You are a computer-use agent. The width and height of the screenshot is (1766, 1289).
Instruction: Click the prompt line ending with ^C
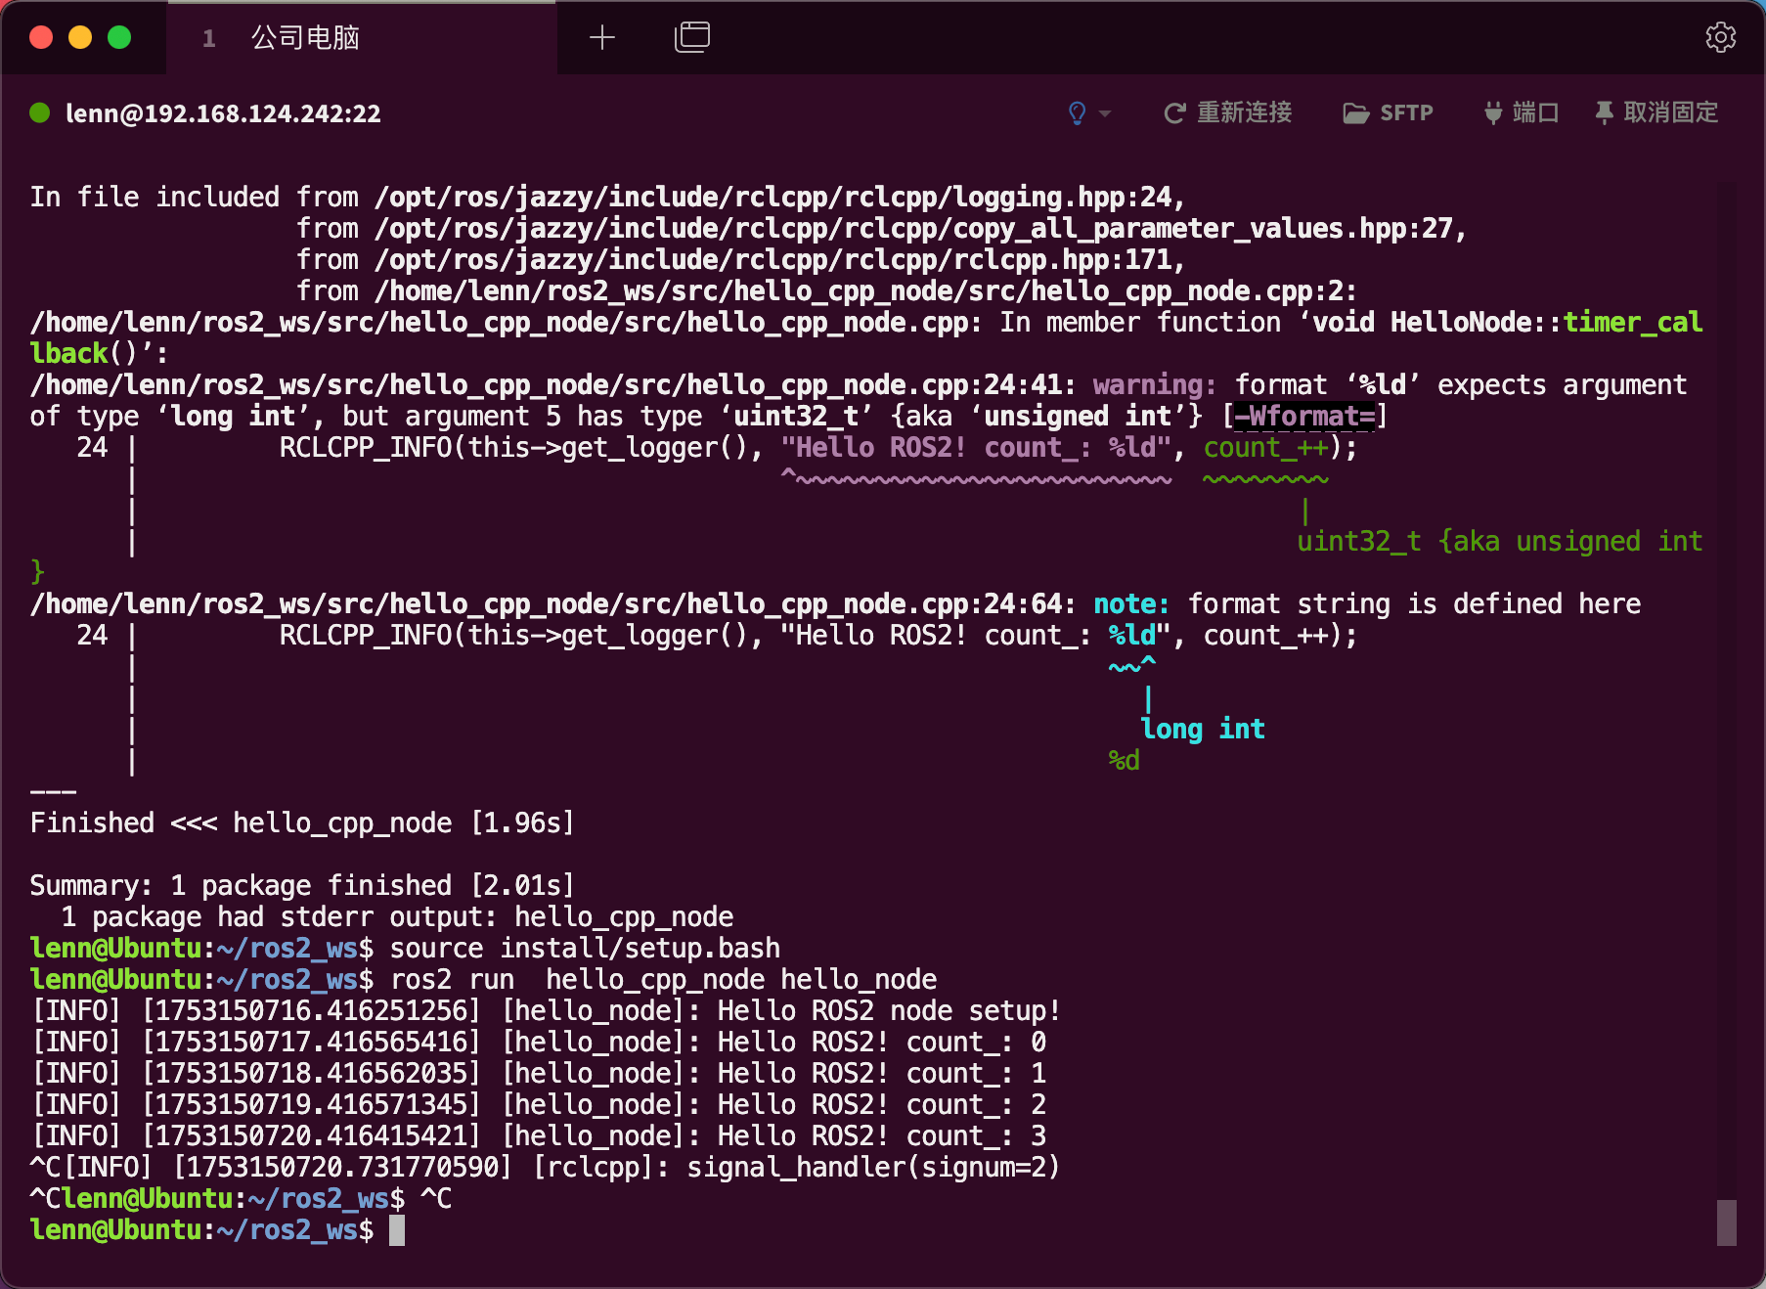point(241,1199)
